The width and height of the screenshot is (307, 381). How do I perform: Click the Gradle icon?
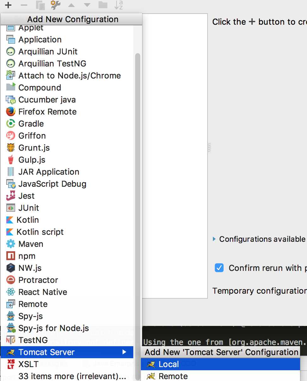[x=11, y=124]
